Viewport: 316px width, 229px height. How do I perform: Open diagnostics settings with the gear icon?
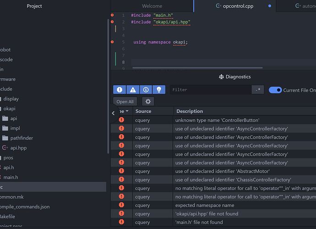coord(148,102)
